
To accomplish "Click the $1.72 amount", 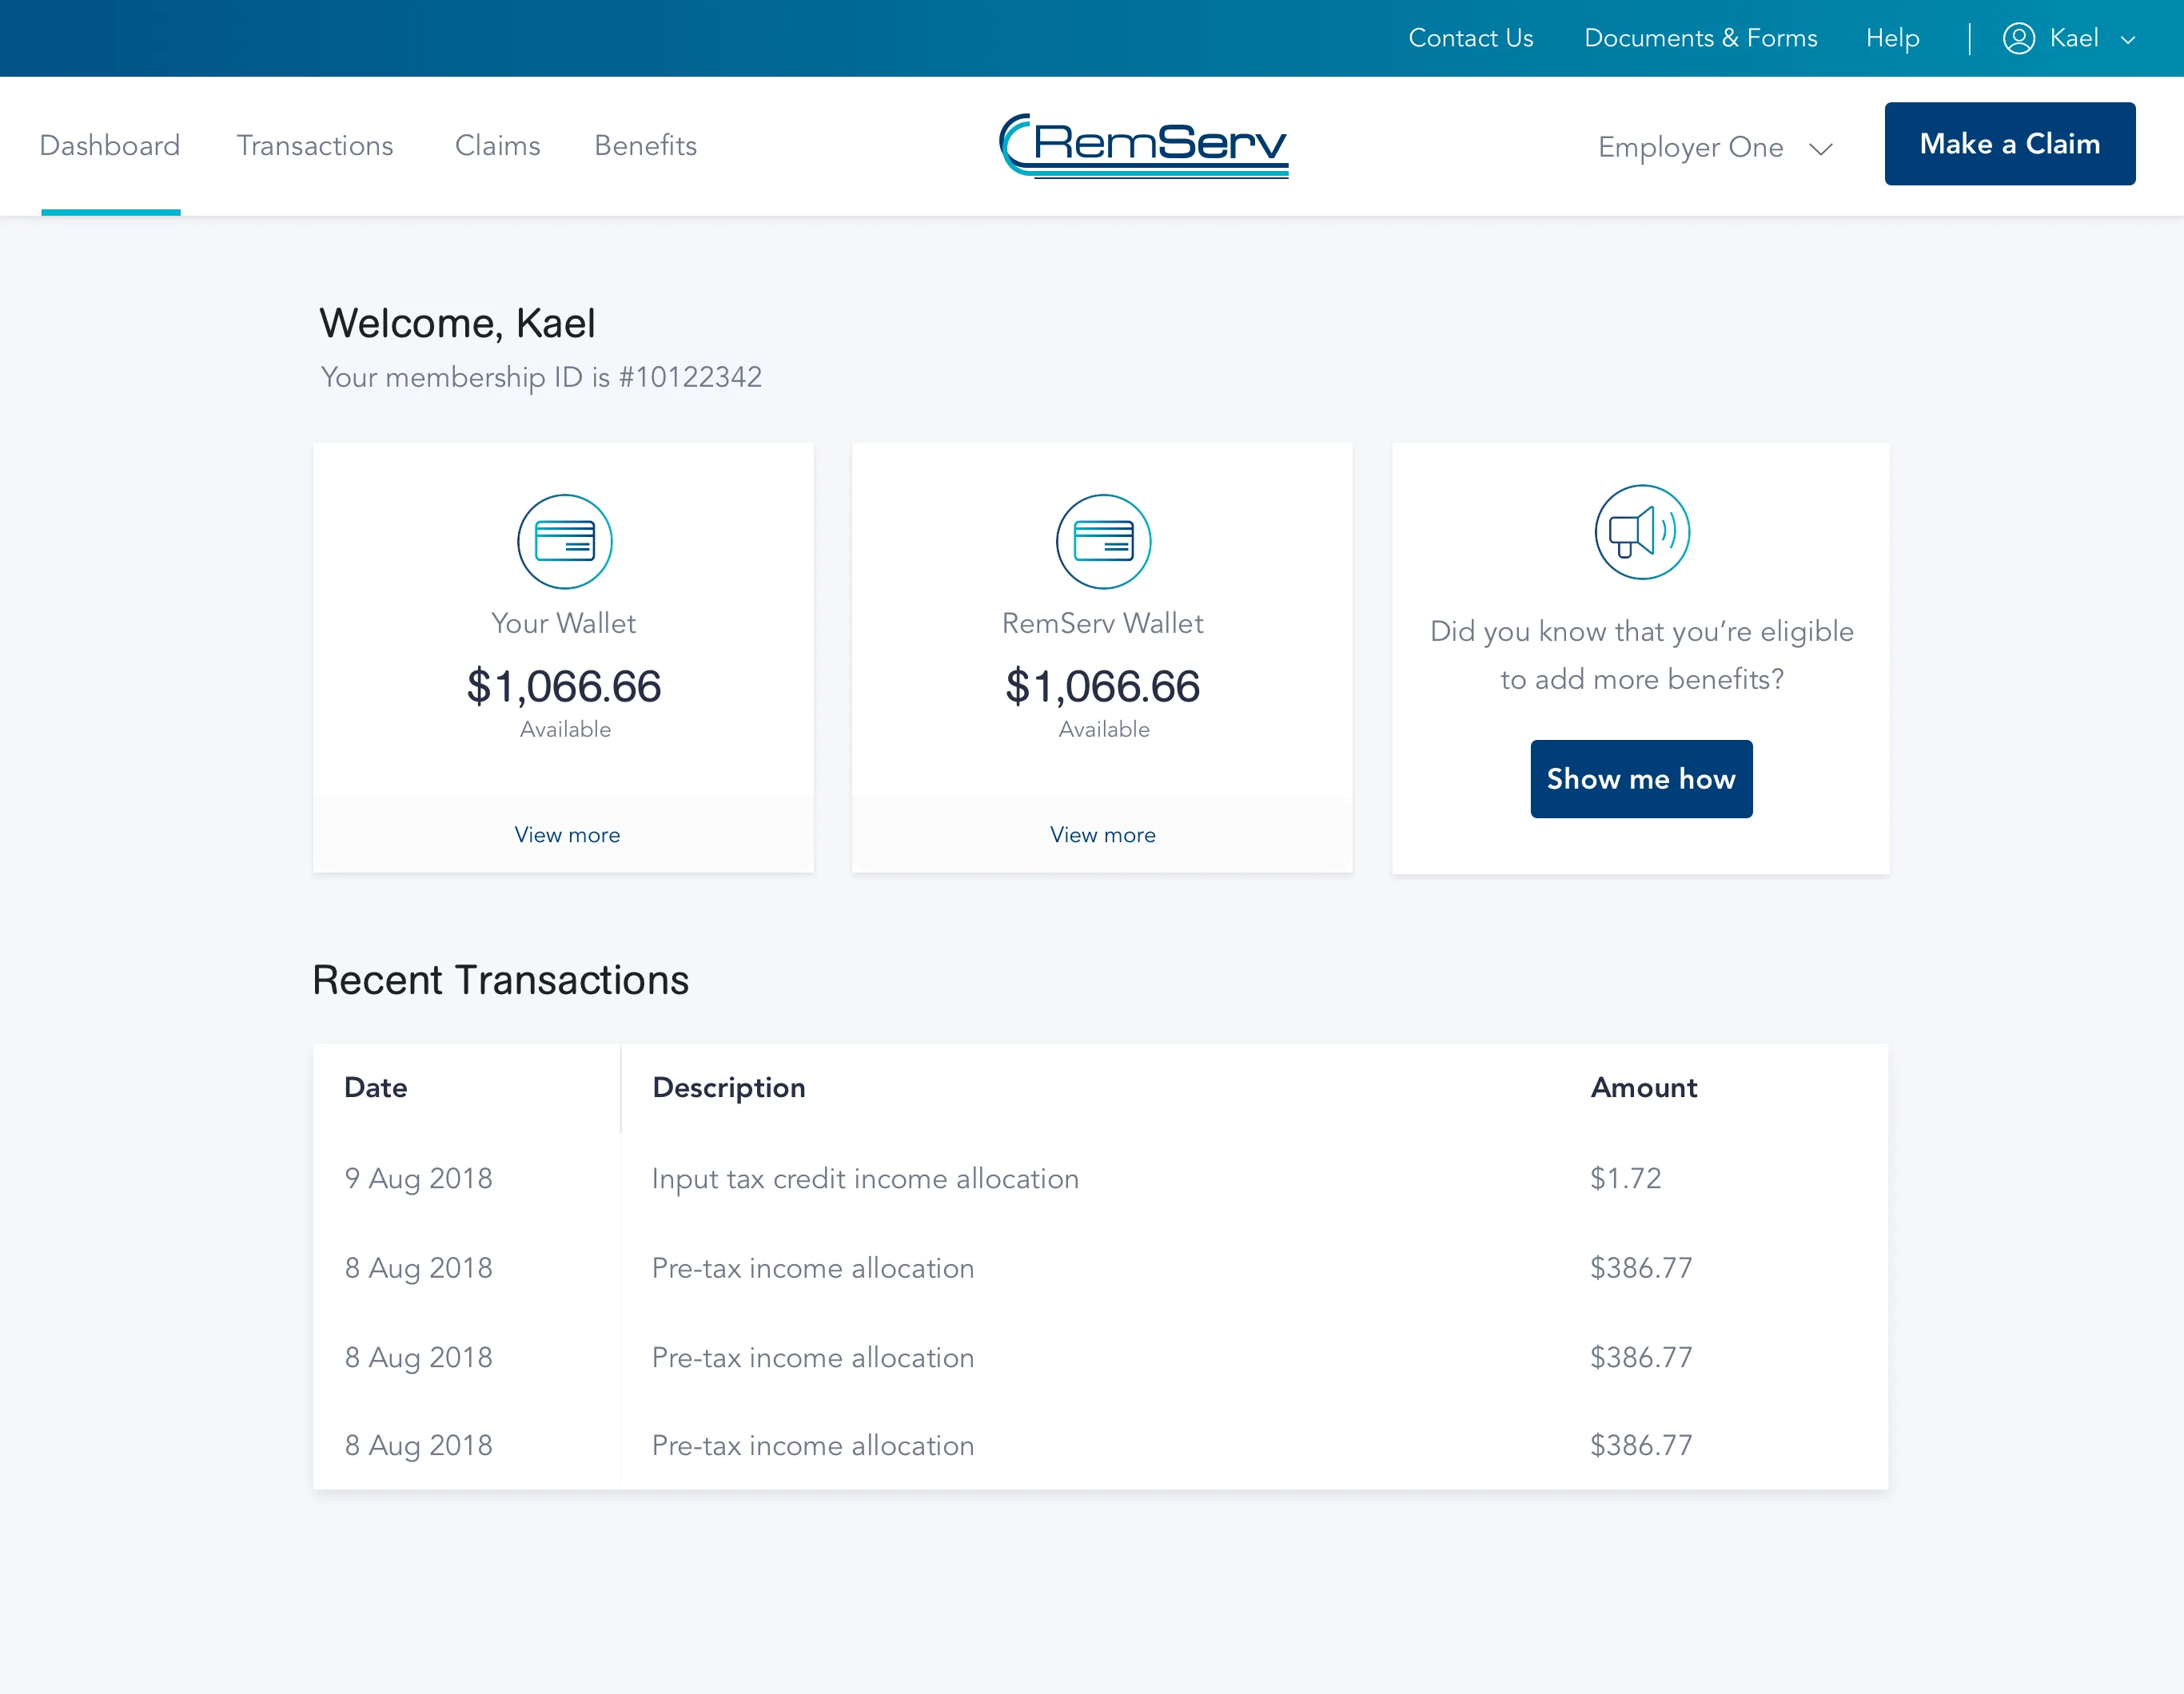I will [1625, 1179].
